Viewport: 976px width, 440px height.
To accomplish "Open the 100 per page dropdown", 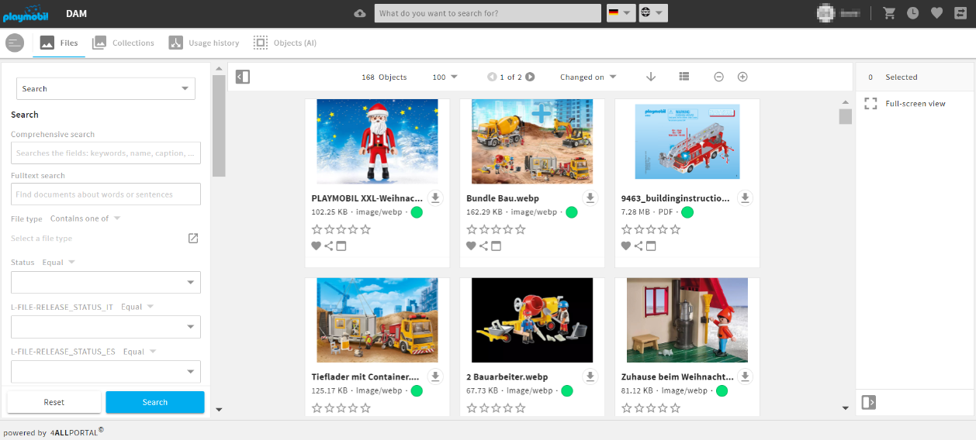I will [x=445, y=77].
